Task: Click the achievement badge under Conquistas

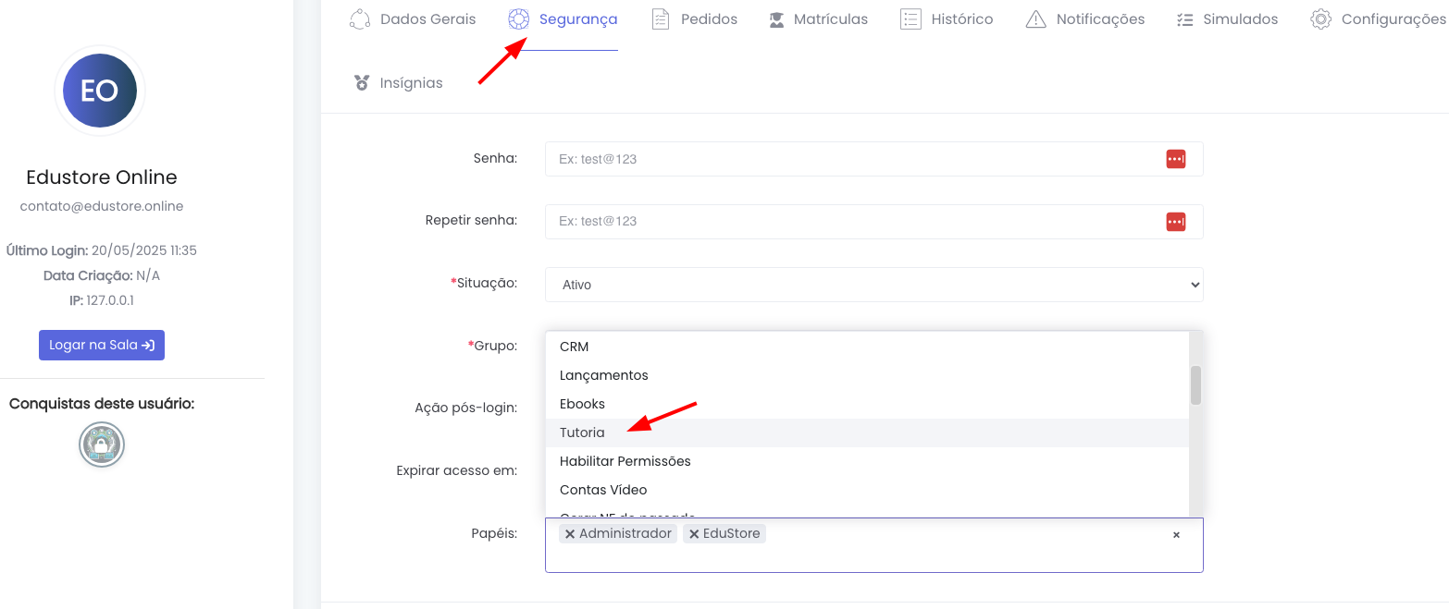Action: click(x=102, y=445)
